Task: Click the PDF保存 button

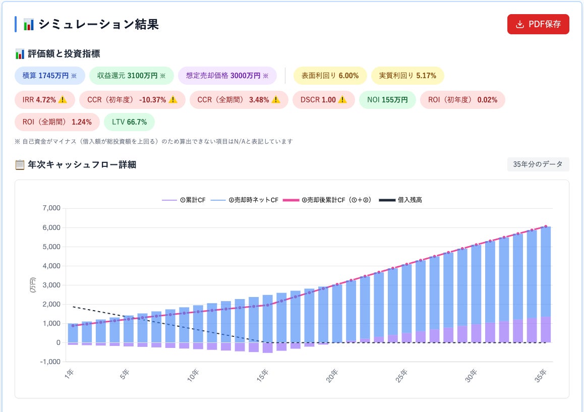Action: click(x=538, y=24)
